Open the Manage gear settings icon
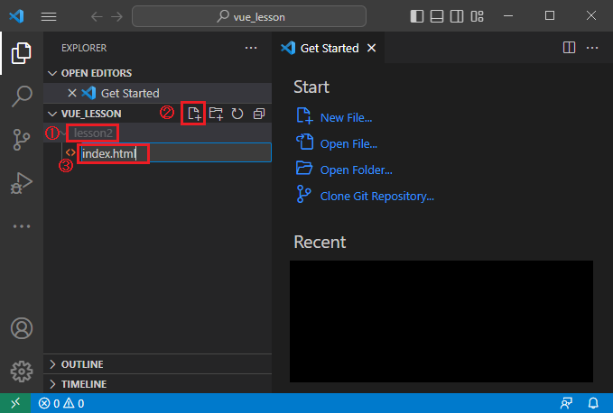This screenshot has width=613, height=413. [x=22, y=372]
